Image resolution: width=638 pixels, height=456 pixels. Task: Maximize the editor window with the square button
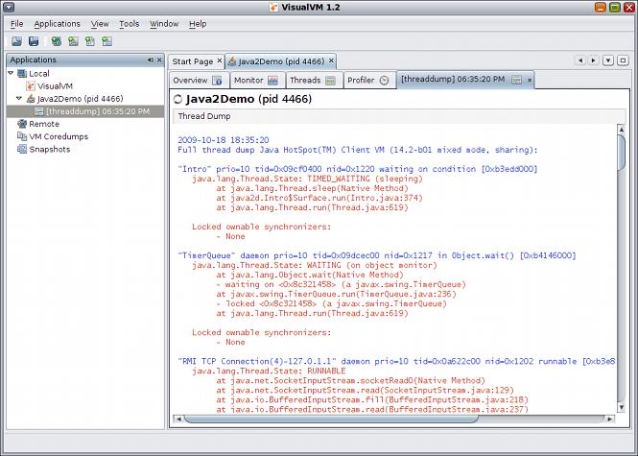click(x=623, y=60)
